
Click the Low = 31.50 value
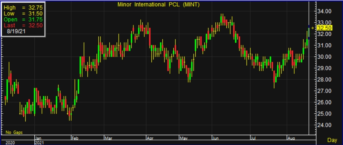23,13
